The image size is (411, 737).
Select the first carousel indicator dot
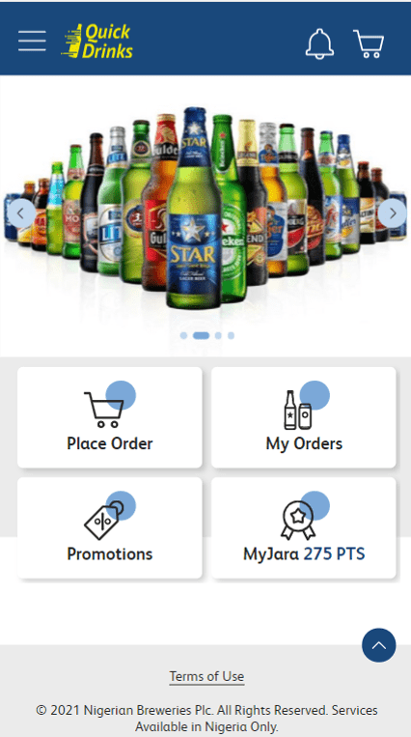coord(183,335)
